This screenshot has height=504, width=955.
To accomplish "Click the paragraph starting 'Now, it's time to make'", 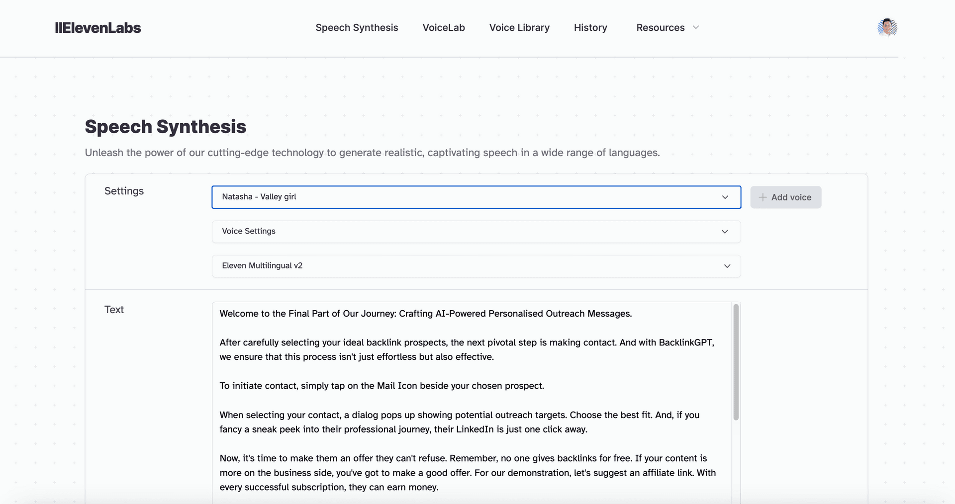I will coord(468,473).
